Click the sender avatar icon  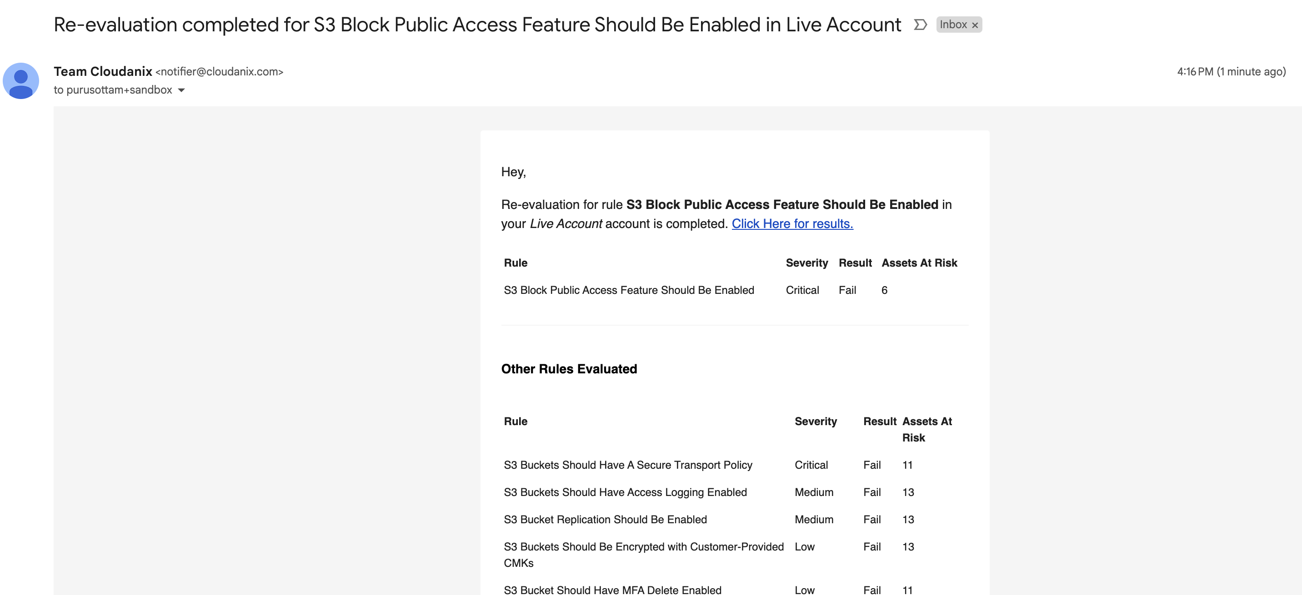click(21, 81)
